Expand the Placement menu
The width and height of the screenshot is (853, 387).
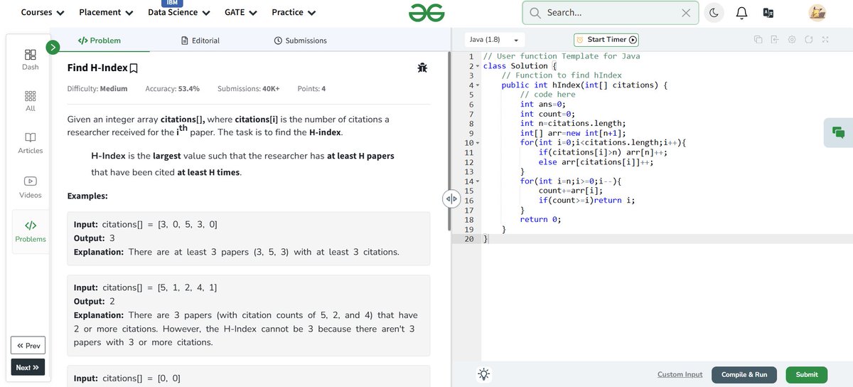pyautogui.click(x=106, y=13)
